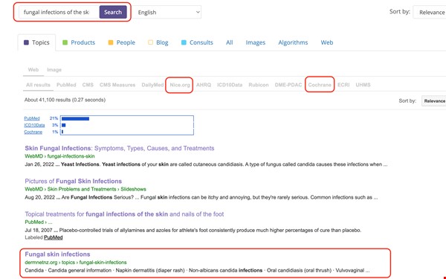Click the Search button
This screenshot has width=446, height=279.
coord(113,12)
